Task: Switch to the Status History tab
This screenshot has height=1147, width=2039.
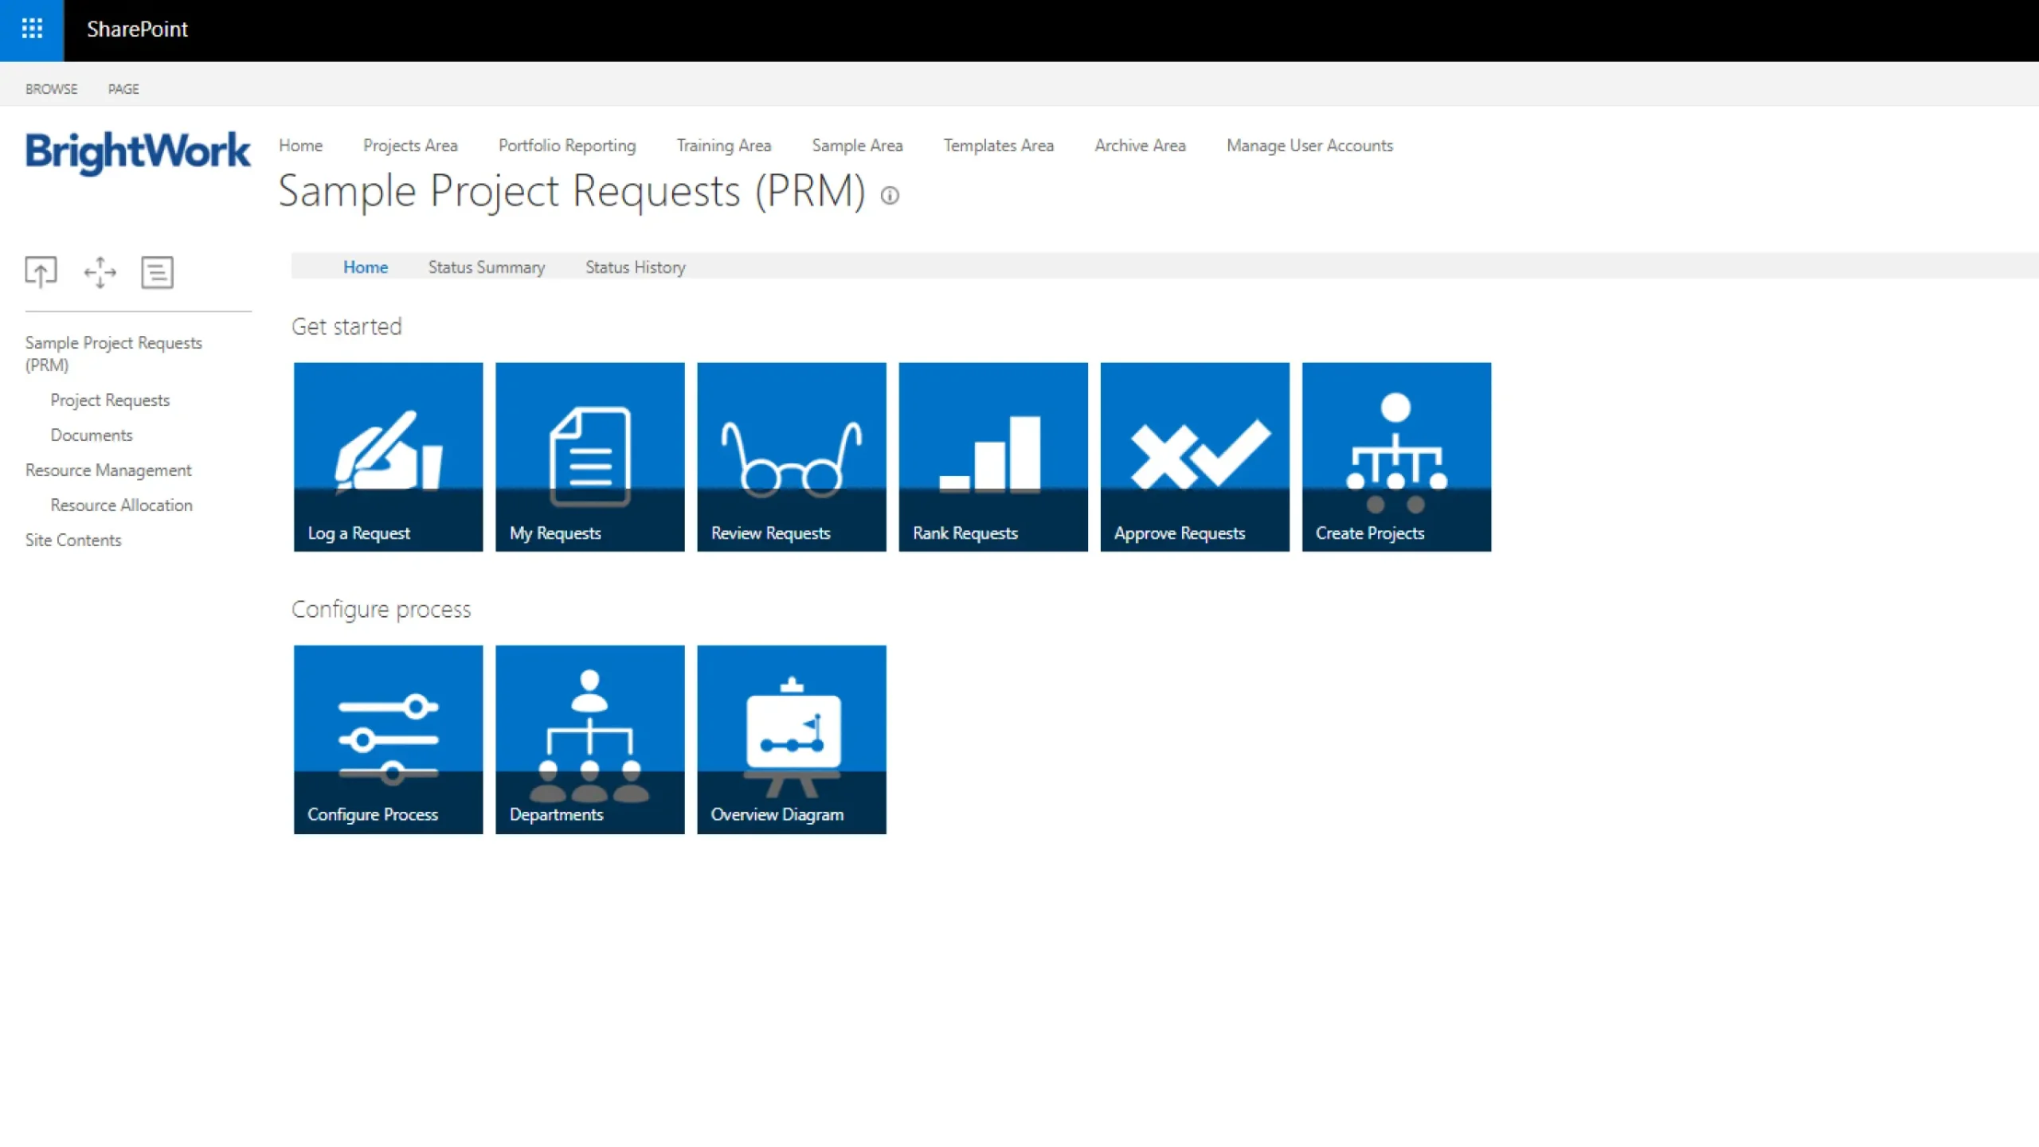Action: [636, 267]
